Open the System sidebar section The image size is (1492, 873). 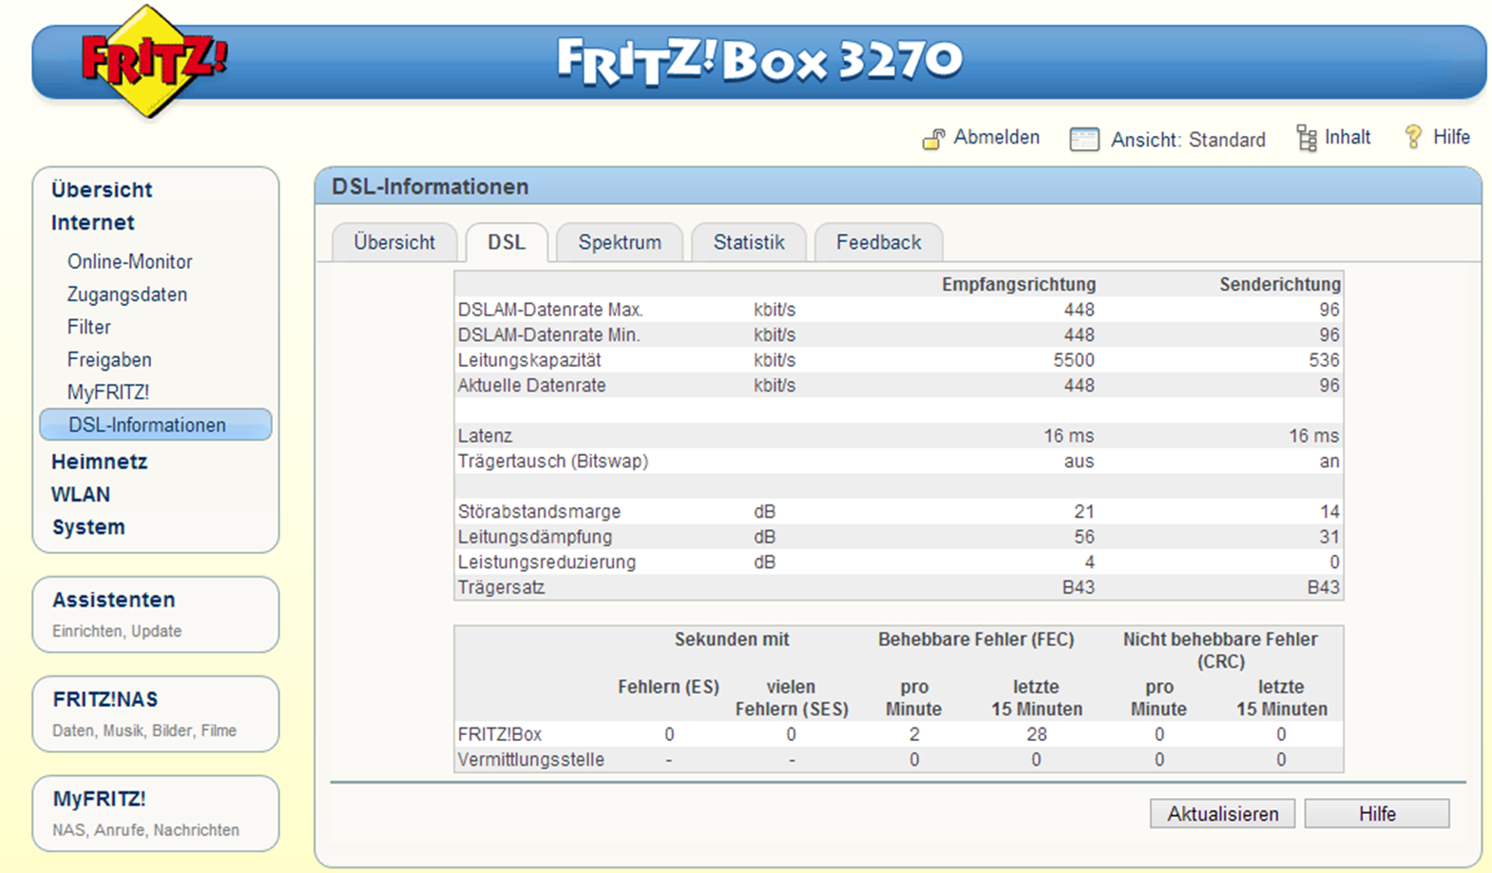pyautogui.click(x=88, y=527)
